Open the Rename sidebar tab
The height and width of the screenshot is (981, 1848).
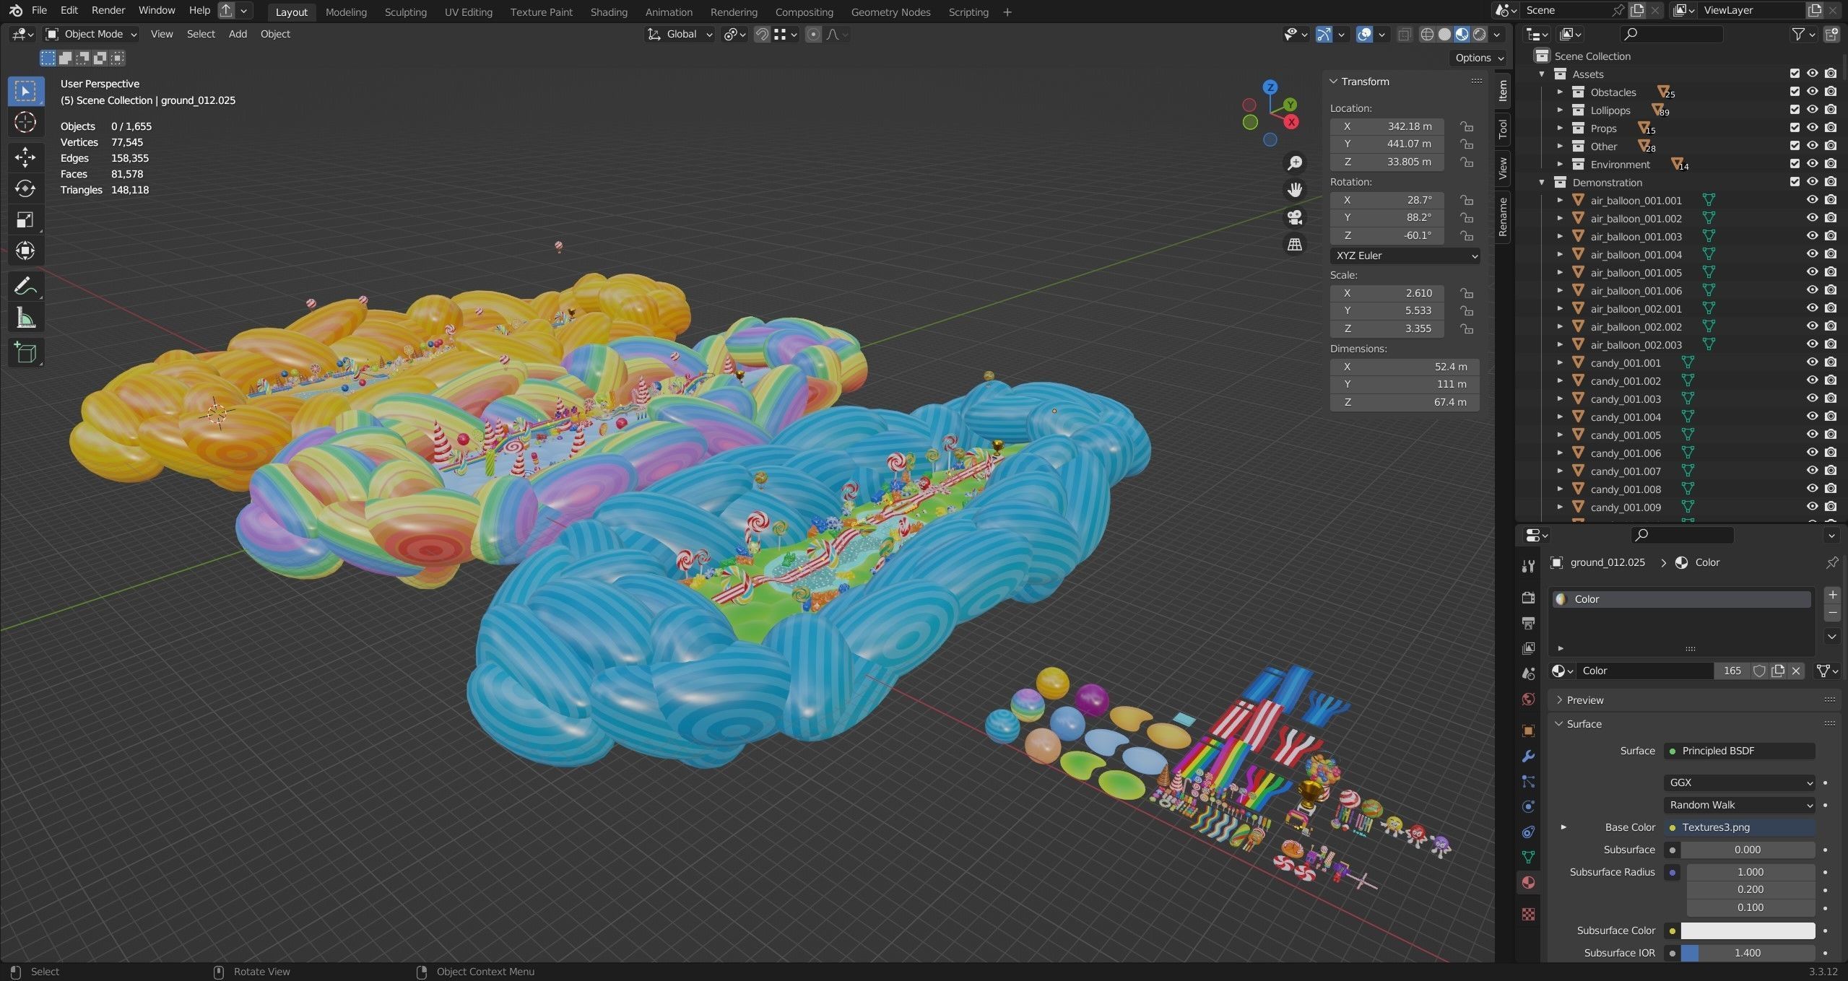(1503, 217)
